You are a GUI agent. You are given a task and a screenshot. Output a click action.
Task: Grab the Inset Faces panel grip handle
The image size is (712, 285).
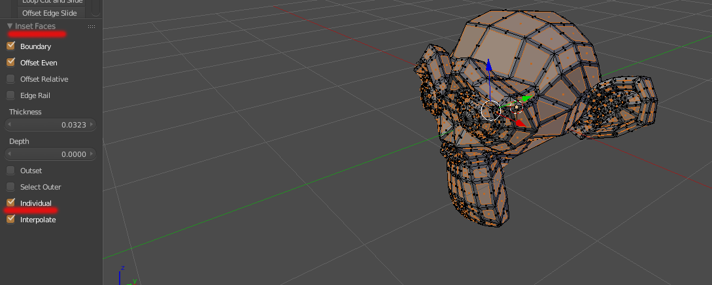92,27
